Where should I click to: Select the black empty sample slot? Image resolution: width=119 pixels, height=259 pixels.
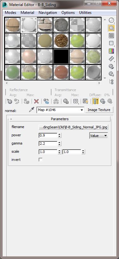61,56
